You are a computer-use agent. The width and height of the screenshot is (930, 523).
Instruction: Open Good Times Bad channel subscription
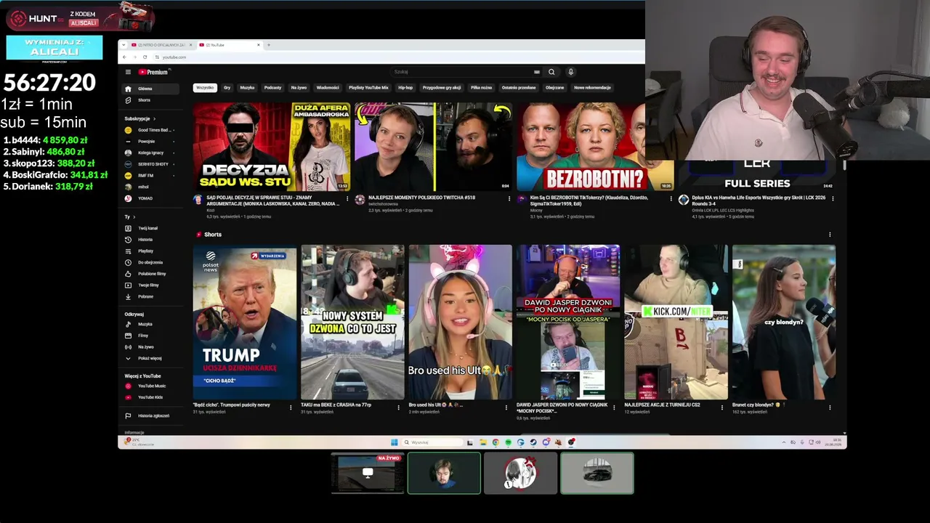pyautogui.click(x=149, y=130)
